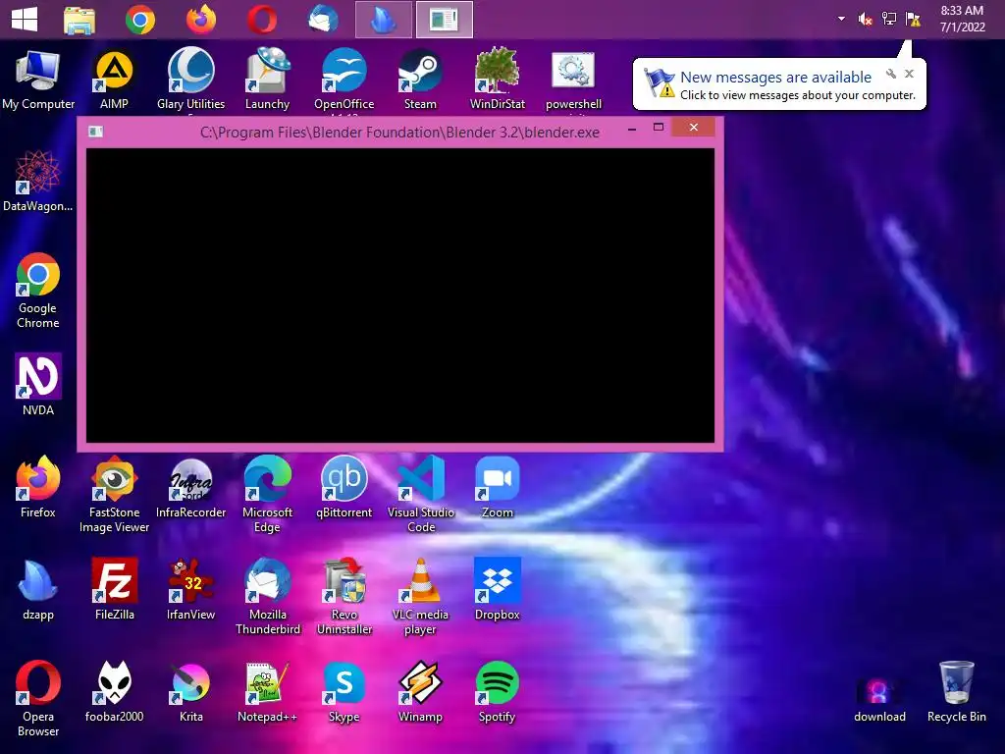Select the AIMP desktop shortcut
The height and width of the screenshot is (754, 1005).
tap(114, 81)
